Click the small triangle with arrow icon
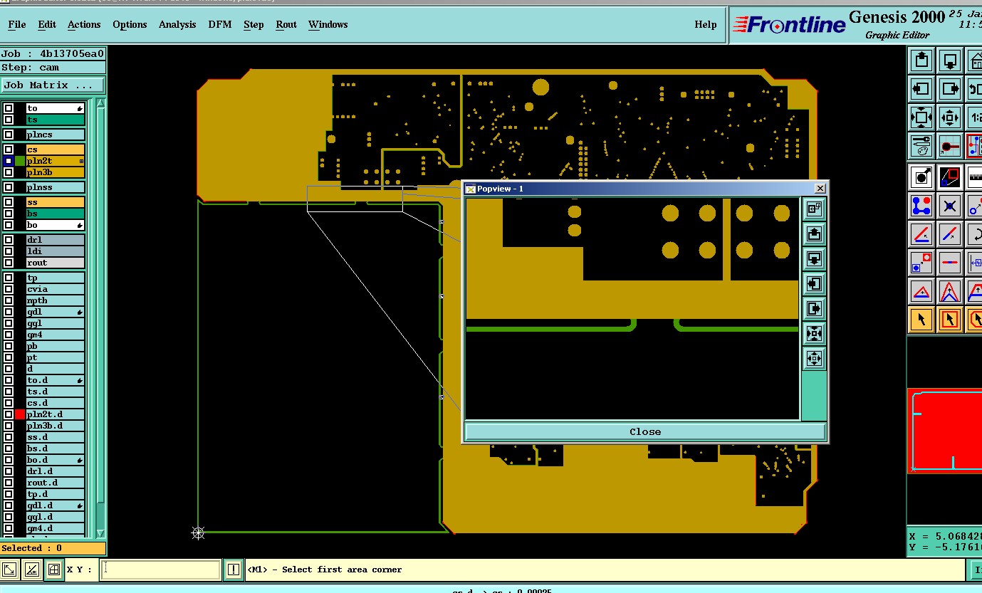The image size is (982, 593). coord(921,291)
